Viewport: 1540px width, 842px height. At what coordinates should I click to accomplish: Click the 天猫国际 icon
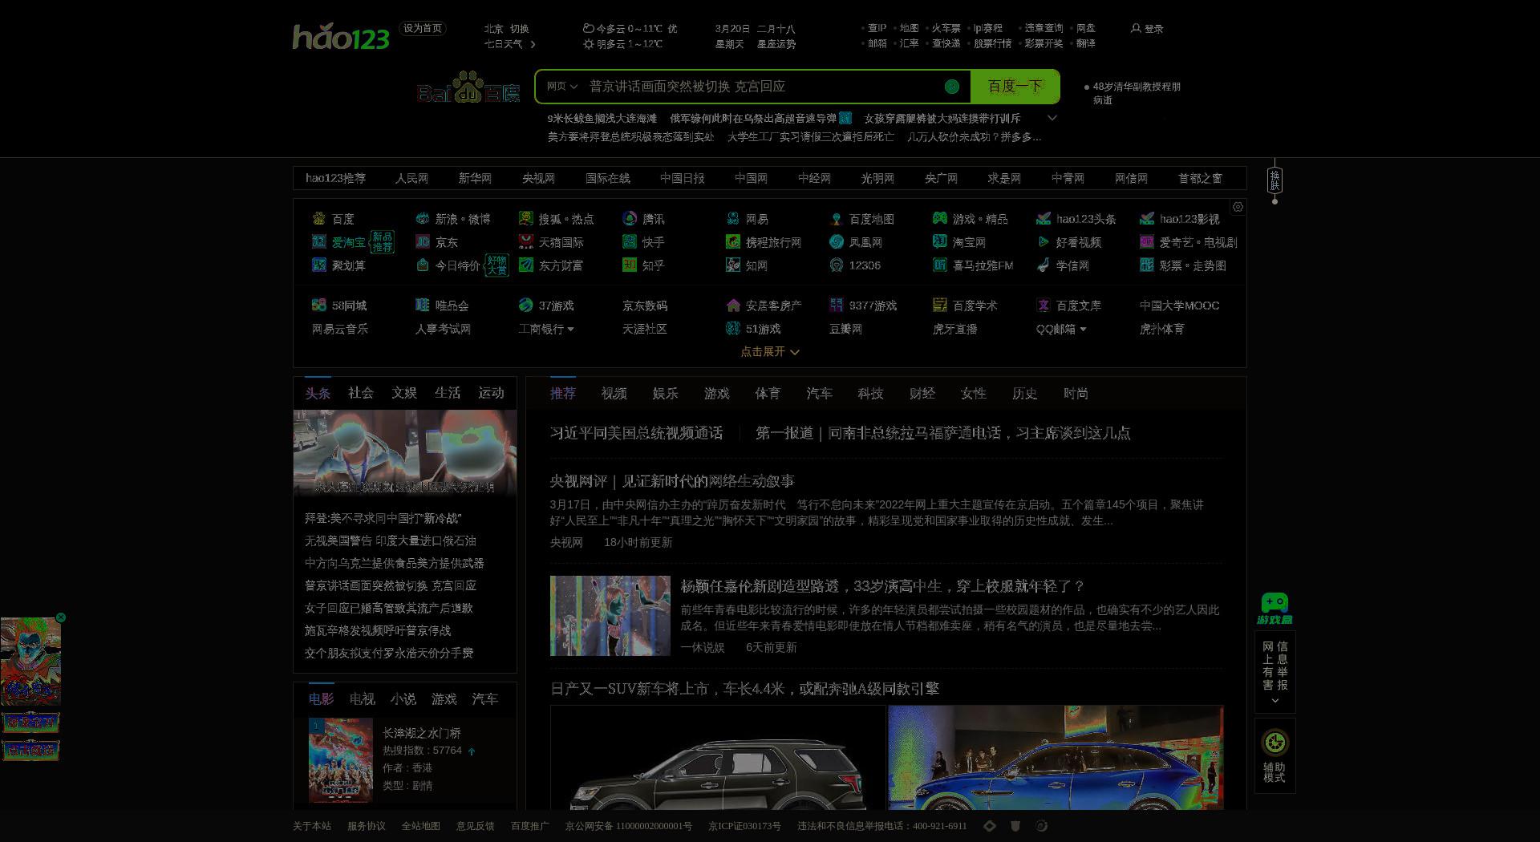tap(525, 241)
